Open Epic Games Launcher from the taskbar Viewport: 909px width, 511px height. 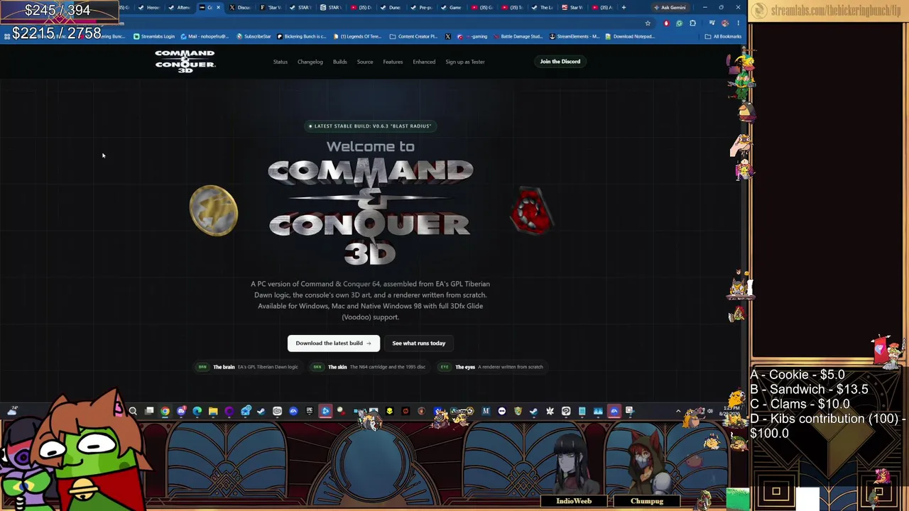point(310,411)
